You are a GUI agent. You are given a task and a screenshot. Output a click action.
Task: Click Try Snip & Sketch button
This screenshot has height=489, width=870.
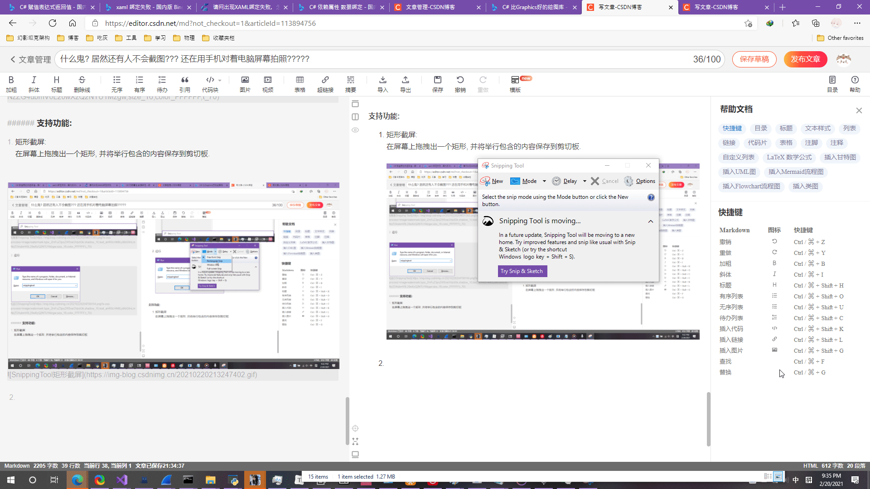point(521,271)
